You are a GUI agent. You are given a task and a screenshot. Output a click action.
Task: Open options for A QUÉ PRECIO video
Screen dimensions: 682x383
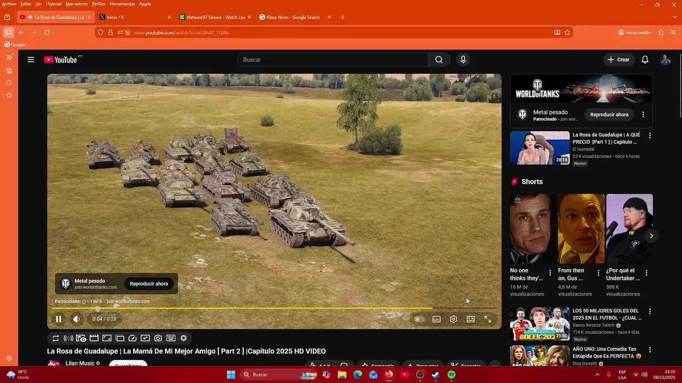(x=649, y=136)
